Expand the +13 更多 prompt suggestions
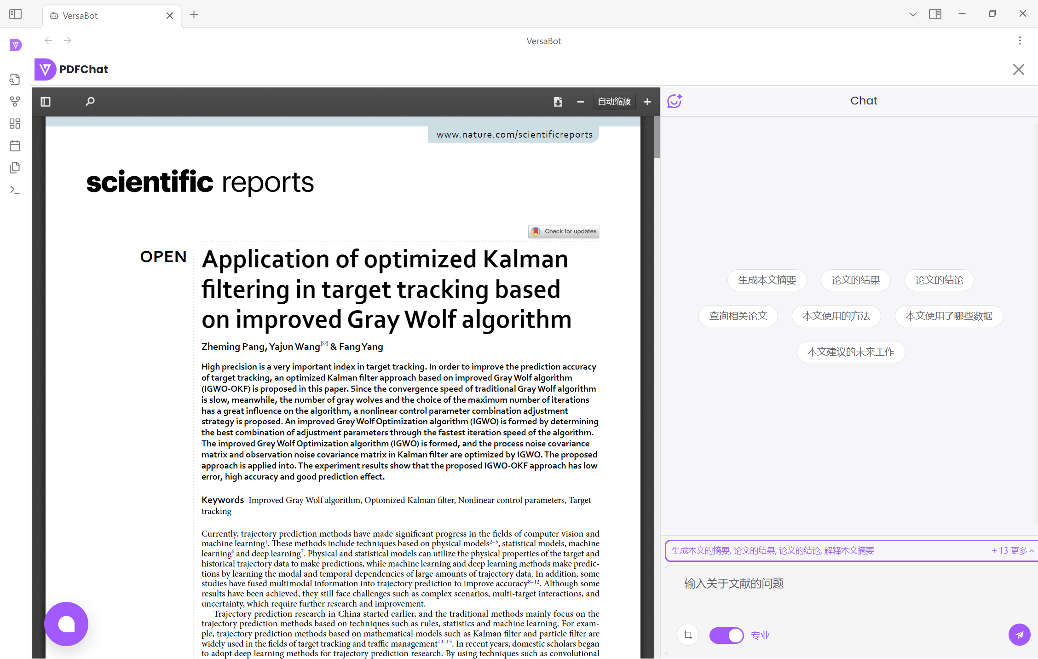Screen dimensions: 1038x659 pyautogui.click(x=1012, y=551)
